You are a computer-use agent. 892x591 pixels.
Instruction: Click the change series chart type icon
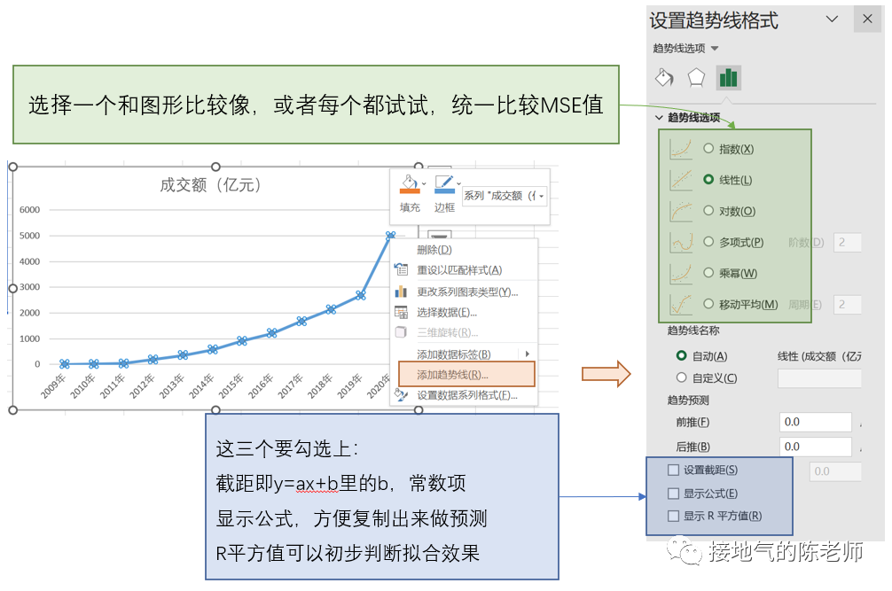(401, 292)
